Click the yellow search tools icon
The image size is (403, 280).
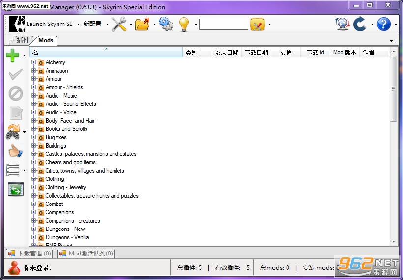pos(257,25)
